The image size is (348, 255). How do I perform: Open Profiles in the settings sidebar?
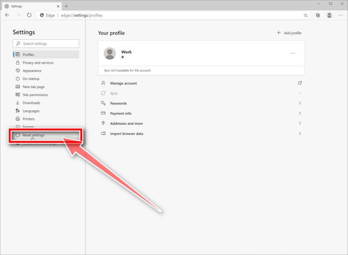point(46,54)
